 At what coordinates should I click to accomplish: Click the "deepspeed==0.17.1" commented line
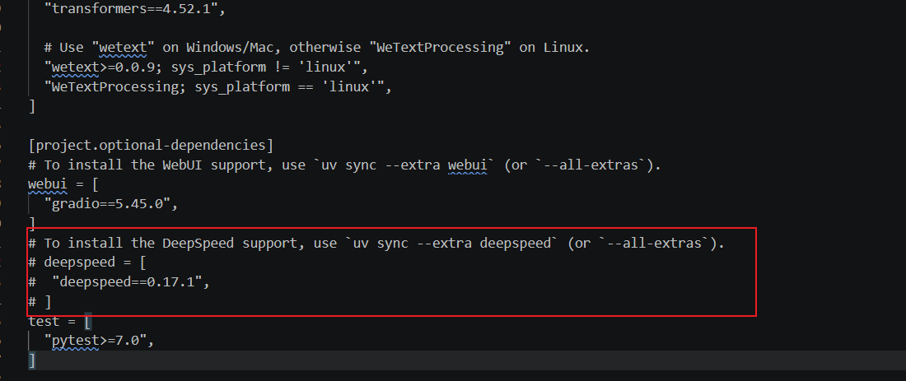119,282
